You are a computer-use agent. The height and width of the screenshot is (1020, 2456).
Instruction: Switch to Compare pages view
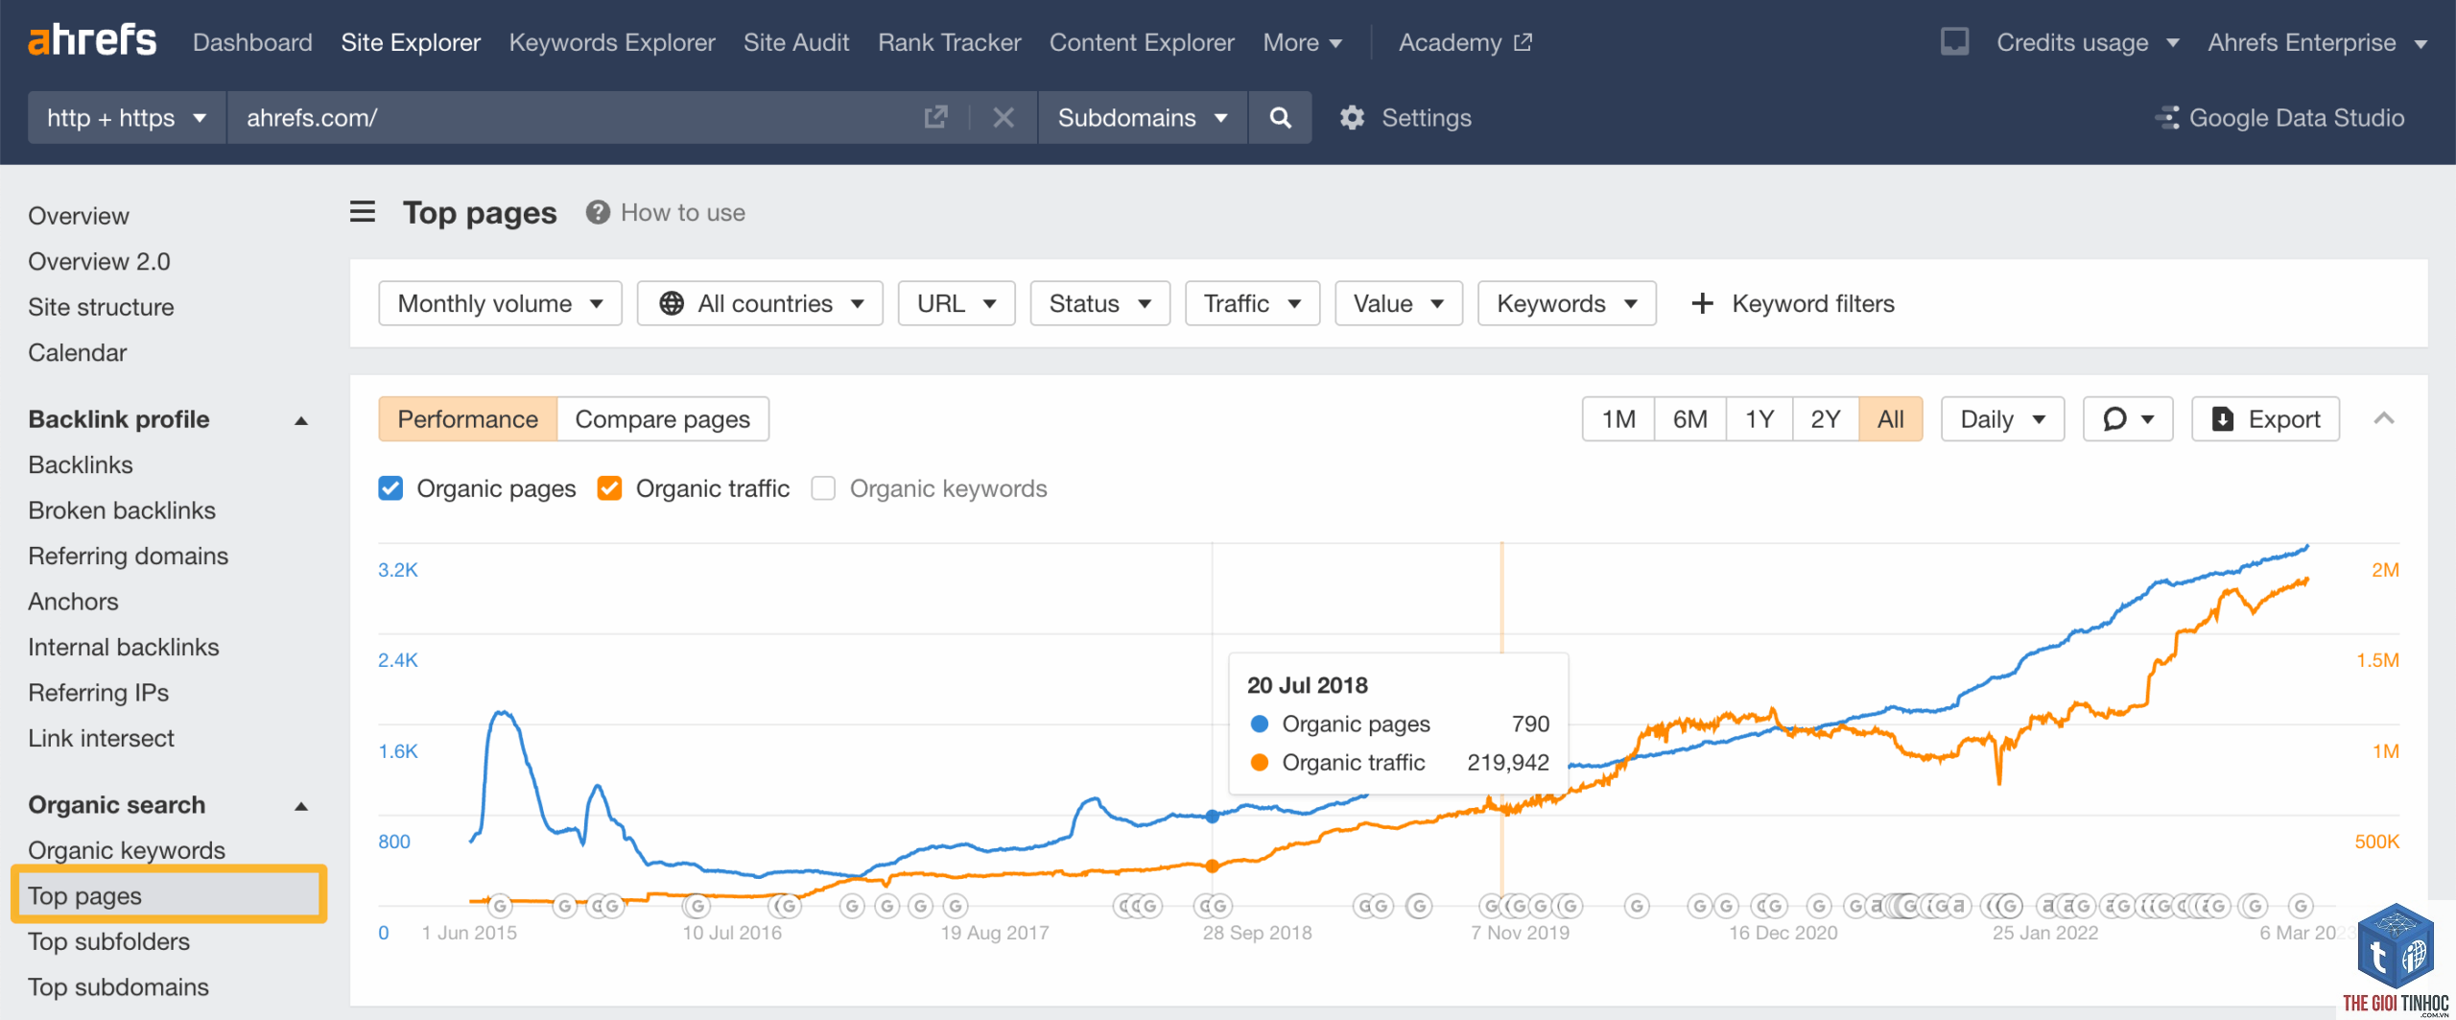coord(662,418)
